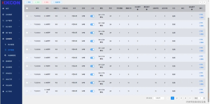The width and height of the screenshot is (210, 104).
Task: Expand the details arrow of row TG00005
Action: tap(31, 41)
